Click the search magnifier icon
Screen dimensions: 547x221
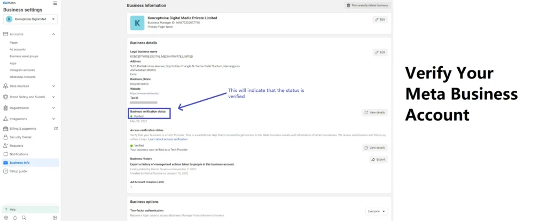point(24,217)
